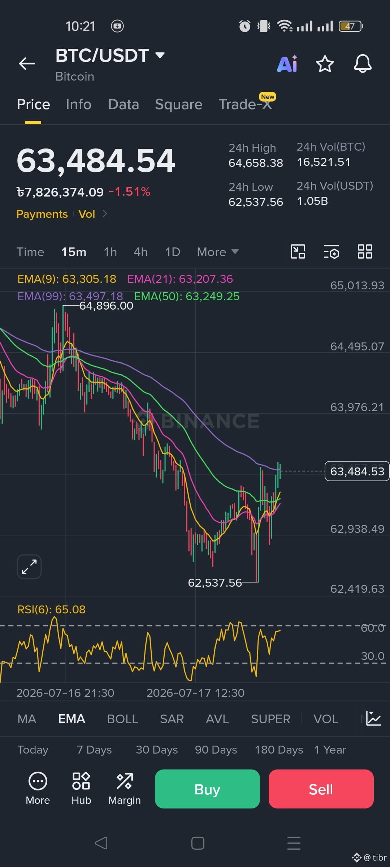The image size is (390, 867).
Task: Select the 1h timeframe
Action: click(110, 252)
